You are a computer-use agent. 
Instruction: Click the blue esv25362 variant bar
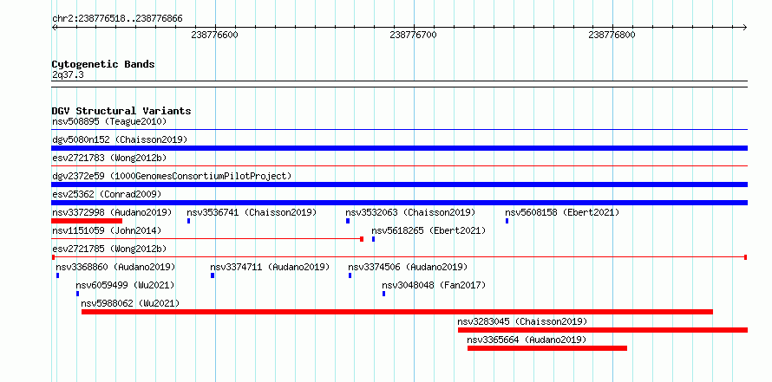399,203
